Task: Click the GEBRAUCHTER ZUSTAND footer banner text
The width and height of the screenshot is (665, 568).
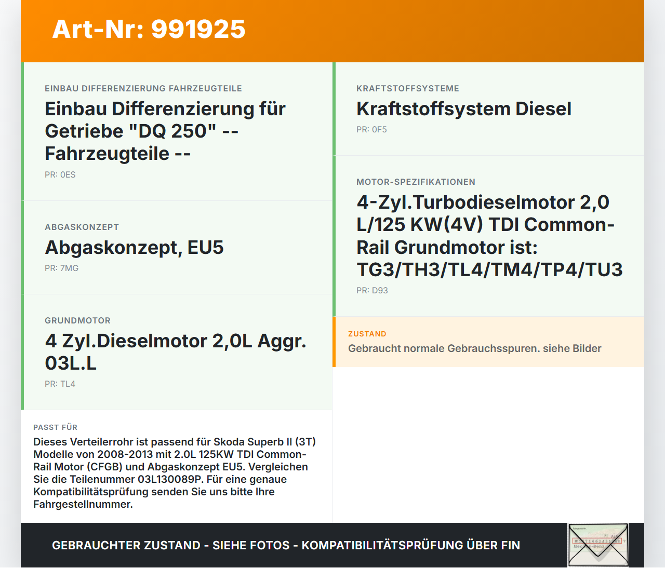Action: pos(286,545)
